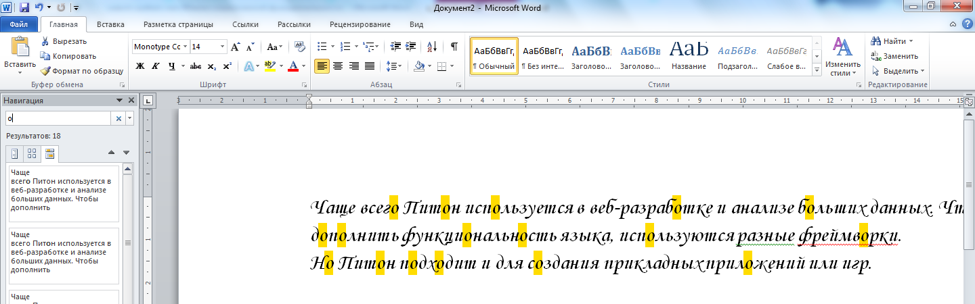Expand the Найти (Find) dropdown arrow

coord(911,41)
